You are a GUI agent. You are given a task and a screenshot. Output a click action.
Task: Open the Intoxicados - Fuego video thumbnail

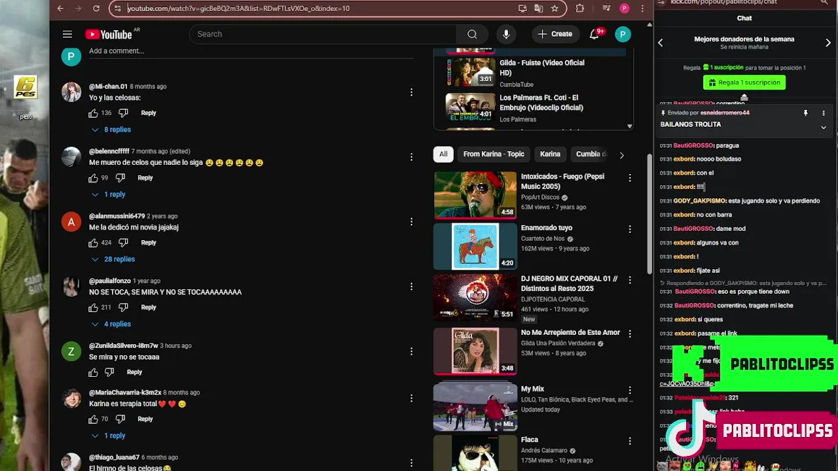(x=475, y=194)
